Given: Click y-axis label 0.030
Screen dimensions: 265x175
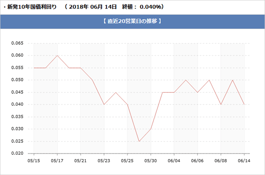Looking at the screenshot, I should [17, 129].
